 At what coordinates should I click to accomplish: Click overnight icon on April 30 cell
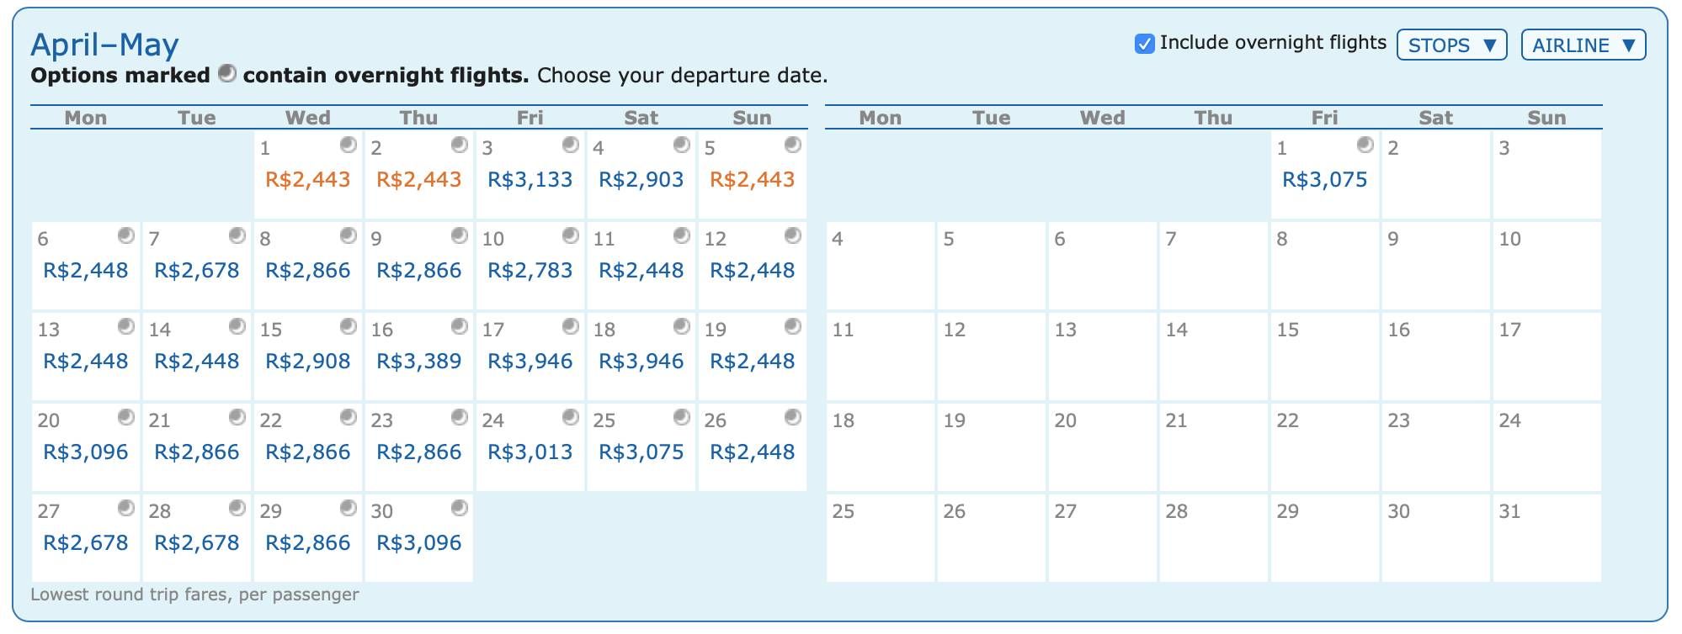click(460, 508)
